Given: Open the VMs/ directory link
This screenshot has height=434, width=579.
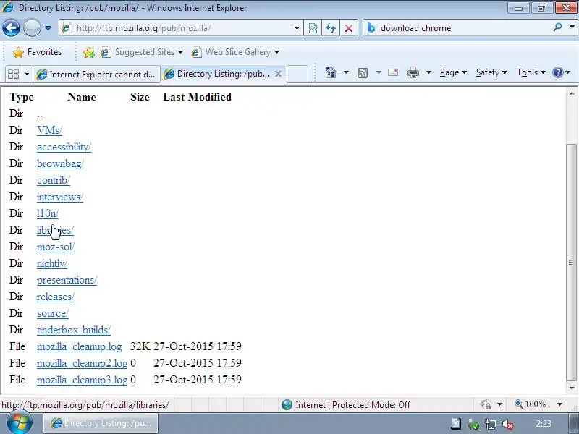Looking at the screenshot, I should [x=49, y=130].
